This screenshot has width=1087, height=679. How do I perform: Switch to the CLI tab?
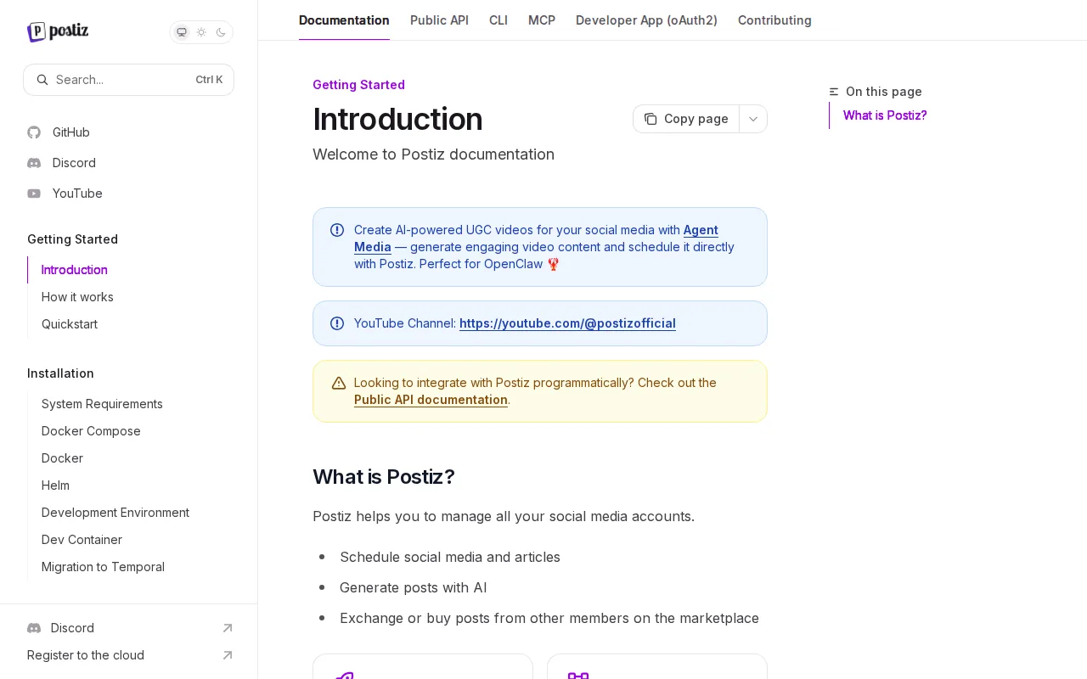[498, 20]
